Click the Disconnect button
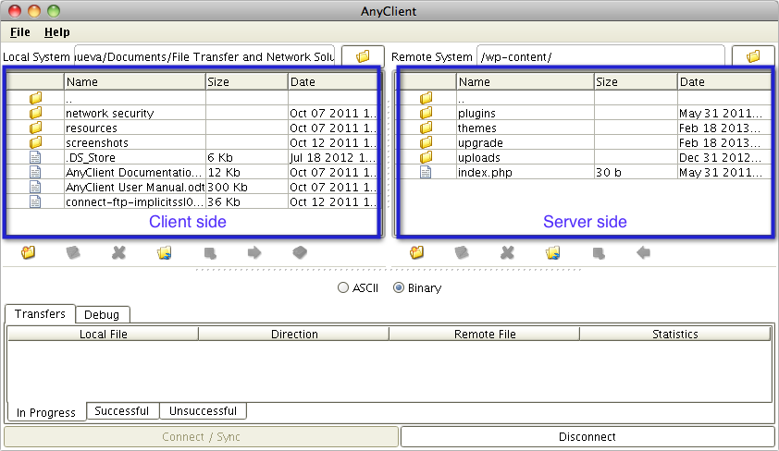Viewport: 779px width, 451px height. tap(587, 436)
